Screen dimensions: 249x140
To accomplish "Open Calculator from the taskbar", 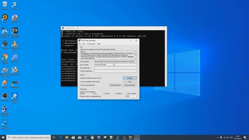I will [x=92, y=137].
